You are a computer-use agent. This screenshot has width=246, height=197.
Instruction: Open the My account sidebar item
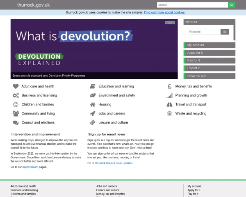pyautogui.click(x=210, y=45)
